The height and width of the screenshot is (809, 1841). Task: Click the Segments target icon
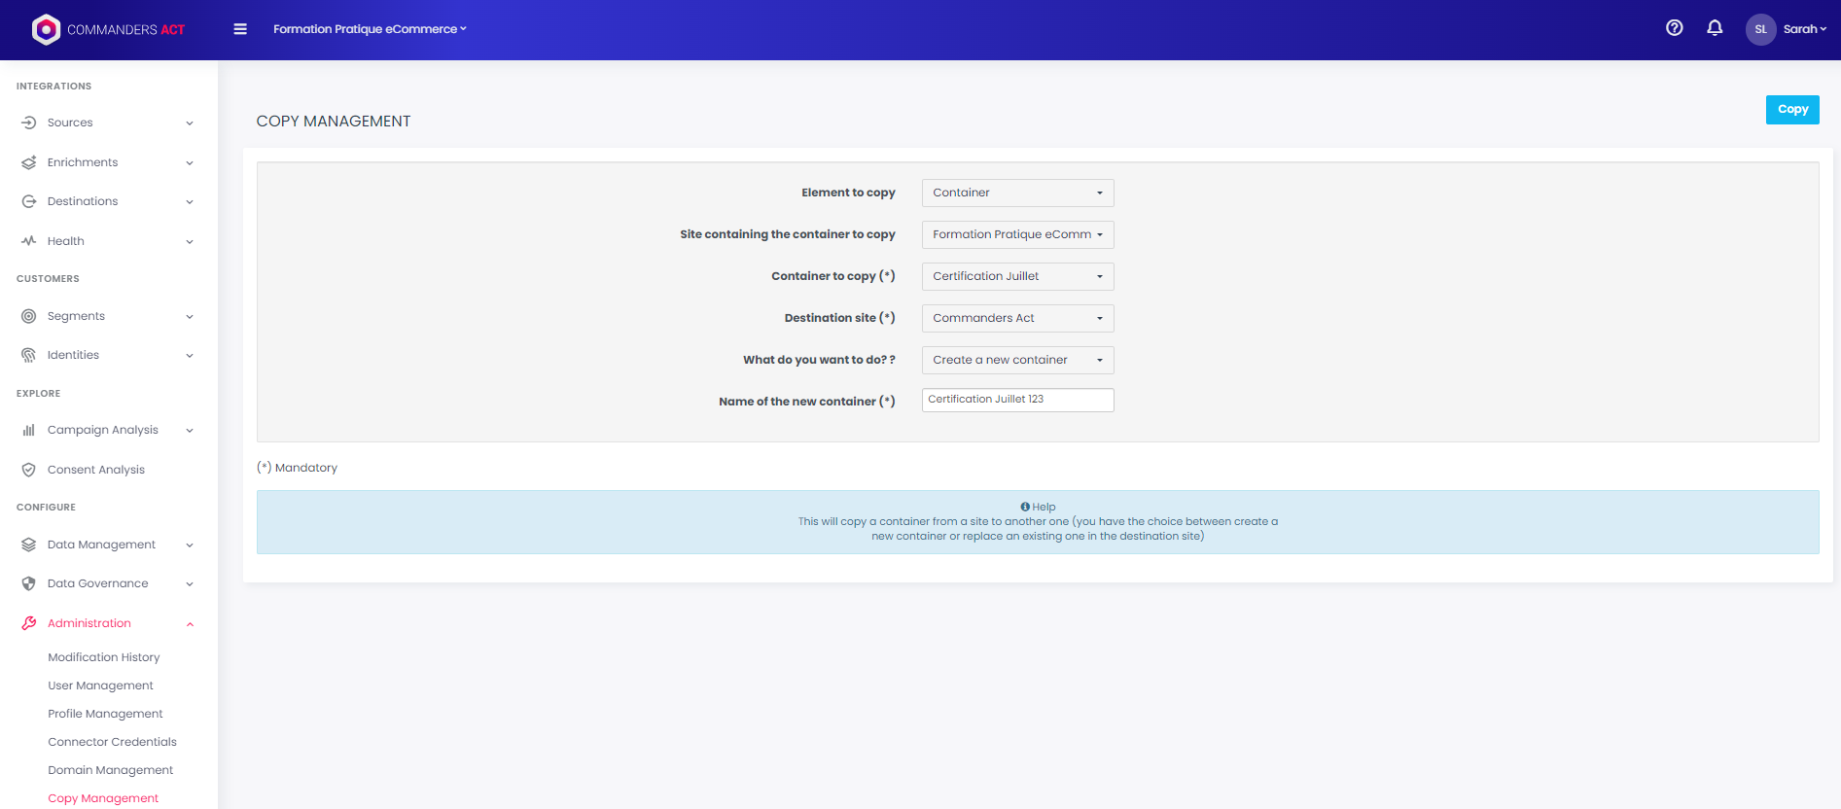coord(29,316)
